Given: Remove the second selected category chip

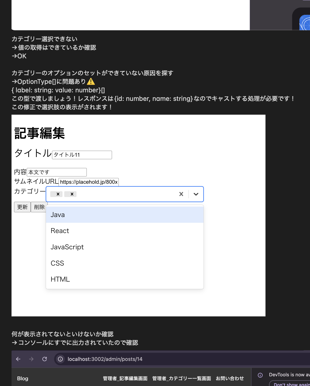Looking at the screenshot, I should [72, 194].
